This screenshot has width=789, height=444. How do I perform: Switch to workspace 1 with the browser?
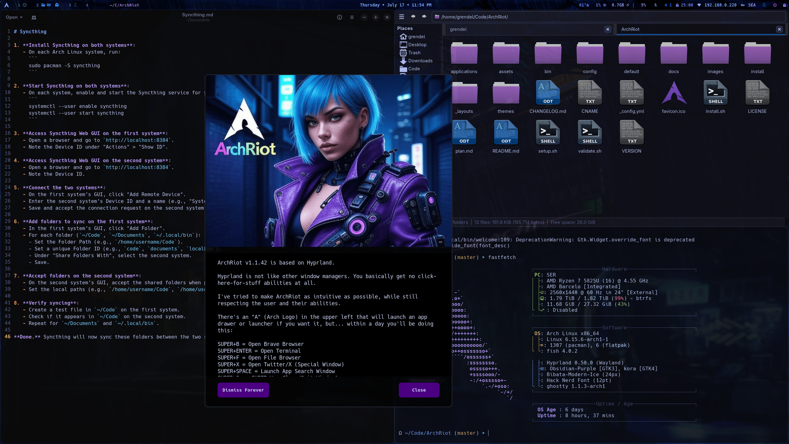pyautogui.click(x=22, y=5)
